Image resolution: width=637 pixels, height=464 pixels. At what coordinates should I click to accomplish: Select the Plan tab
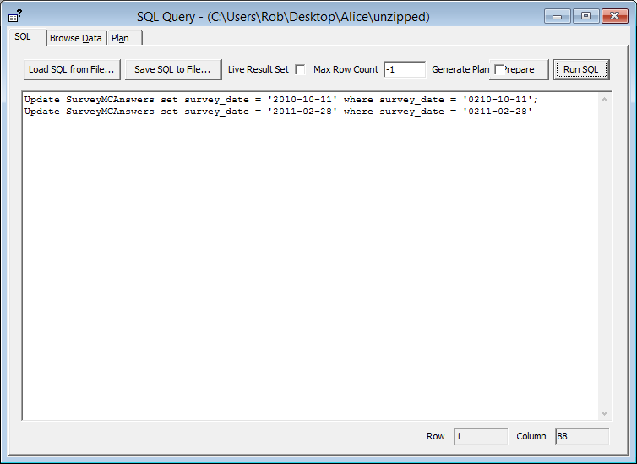tap(120, 38)
